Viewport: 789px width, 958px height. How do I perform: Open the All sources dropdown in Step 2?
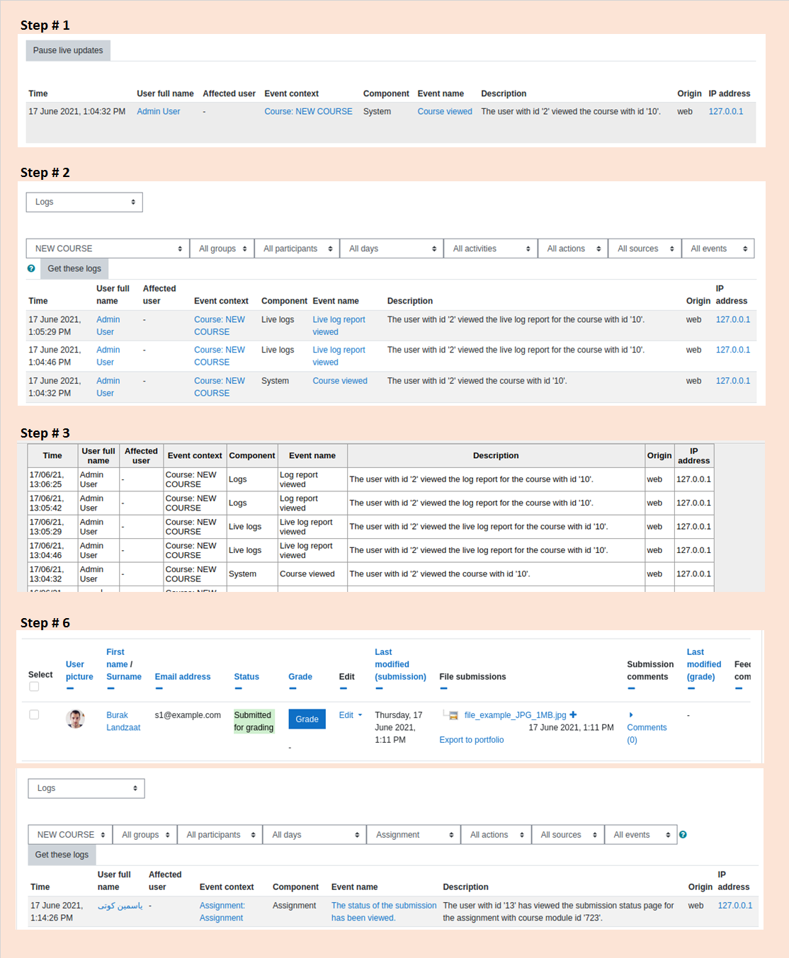click(645, 249)
